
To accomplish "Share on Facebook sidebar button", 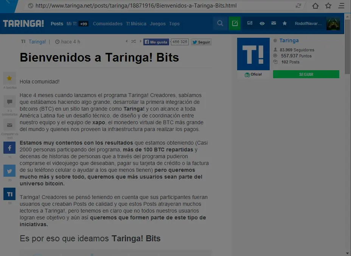I will coord(9,148).
